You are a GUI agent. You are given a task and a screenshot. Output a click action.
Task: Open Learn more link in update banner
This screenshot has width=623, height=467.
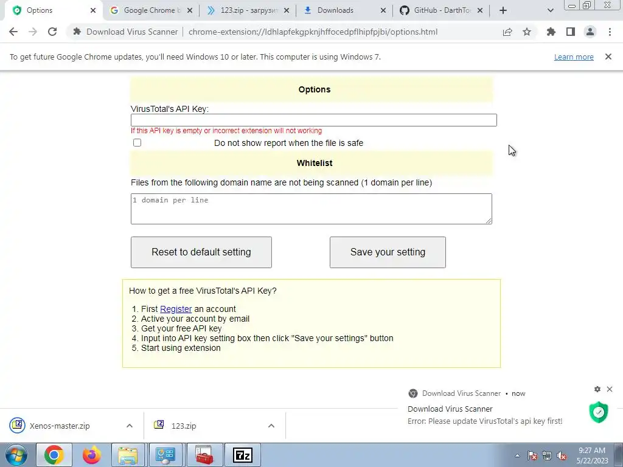click(x=574, y=57)
